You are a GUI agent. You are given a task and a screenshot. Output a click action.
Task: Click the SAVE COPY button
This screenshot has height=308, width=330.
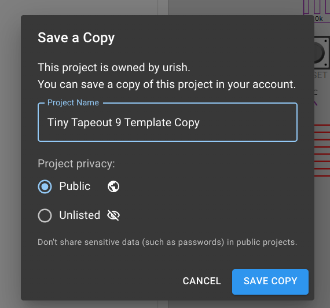click(270, 282)
